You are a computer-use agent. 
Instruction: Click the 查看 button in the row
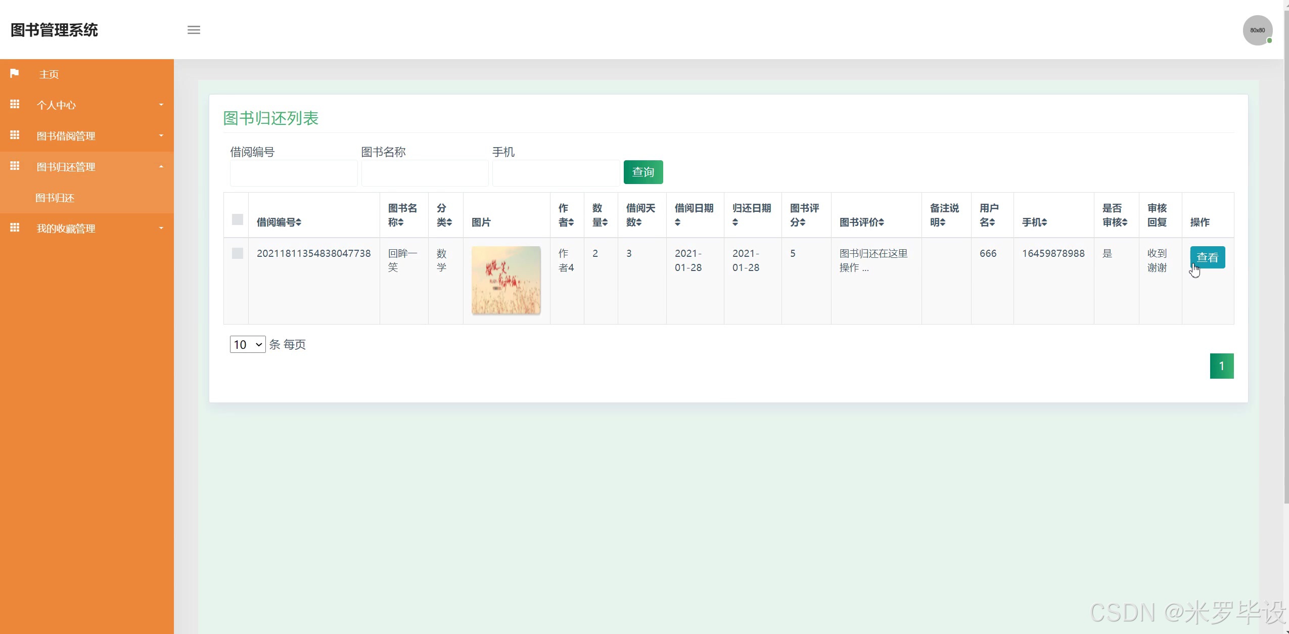[1207, 257]
